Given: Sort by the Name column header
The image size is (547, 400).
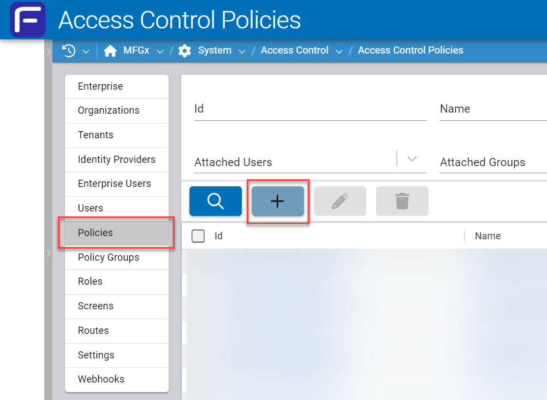Looking at the screenshot, I should [x=487, y=236].
